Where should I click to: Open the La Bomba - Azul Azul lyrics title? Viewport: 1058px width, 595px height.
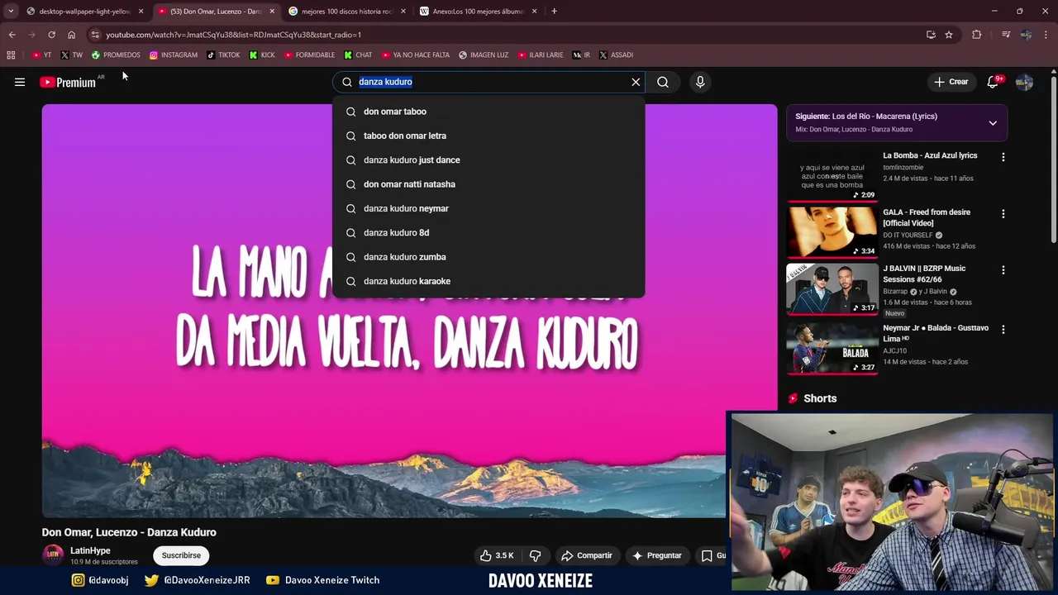pyautogui.click(x=930, y=155)
